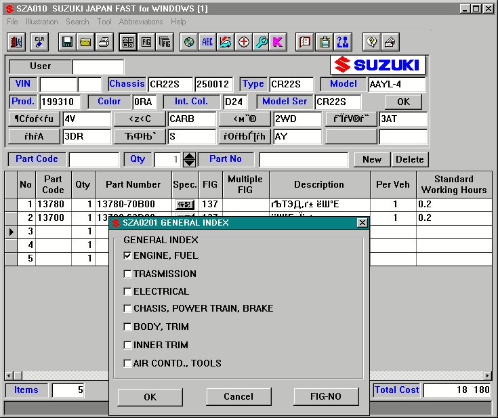The height and width of the screenshot is (418, 498).
Task: Open the File menu
Action: point(12,22)
